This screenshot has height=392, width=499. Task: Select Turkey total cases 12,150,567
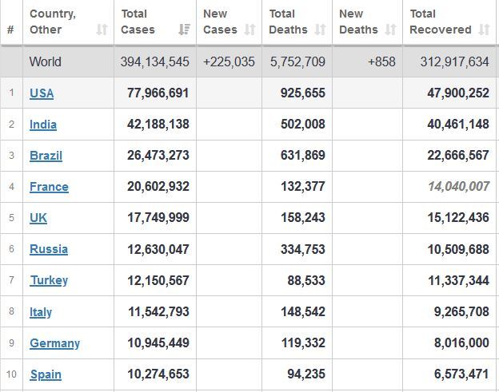click(158, 280)
